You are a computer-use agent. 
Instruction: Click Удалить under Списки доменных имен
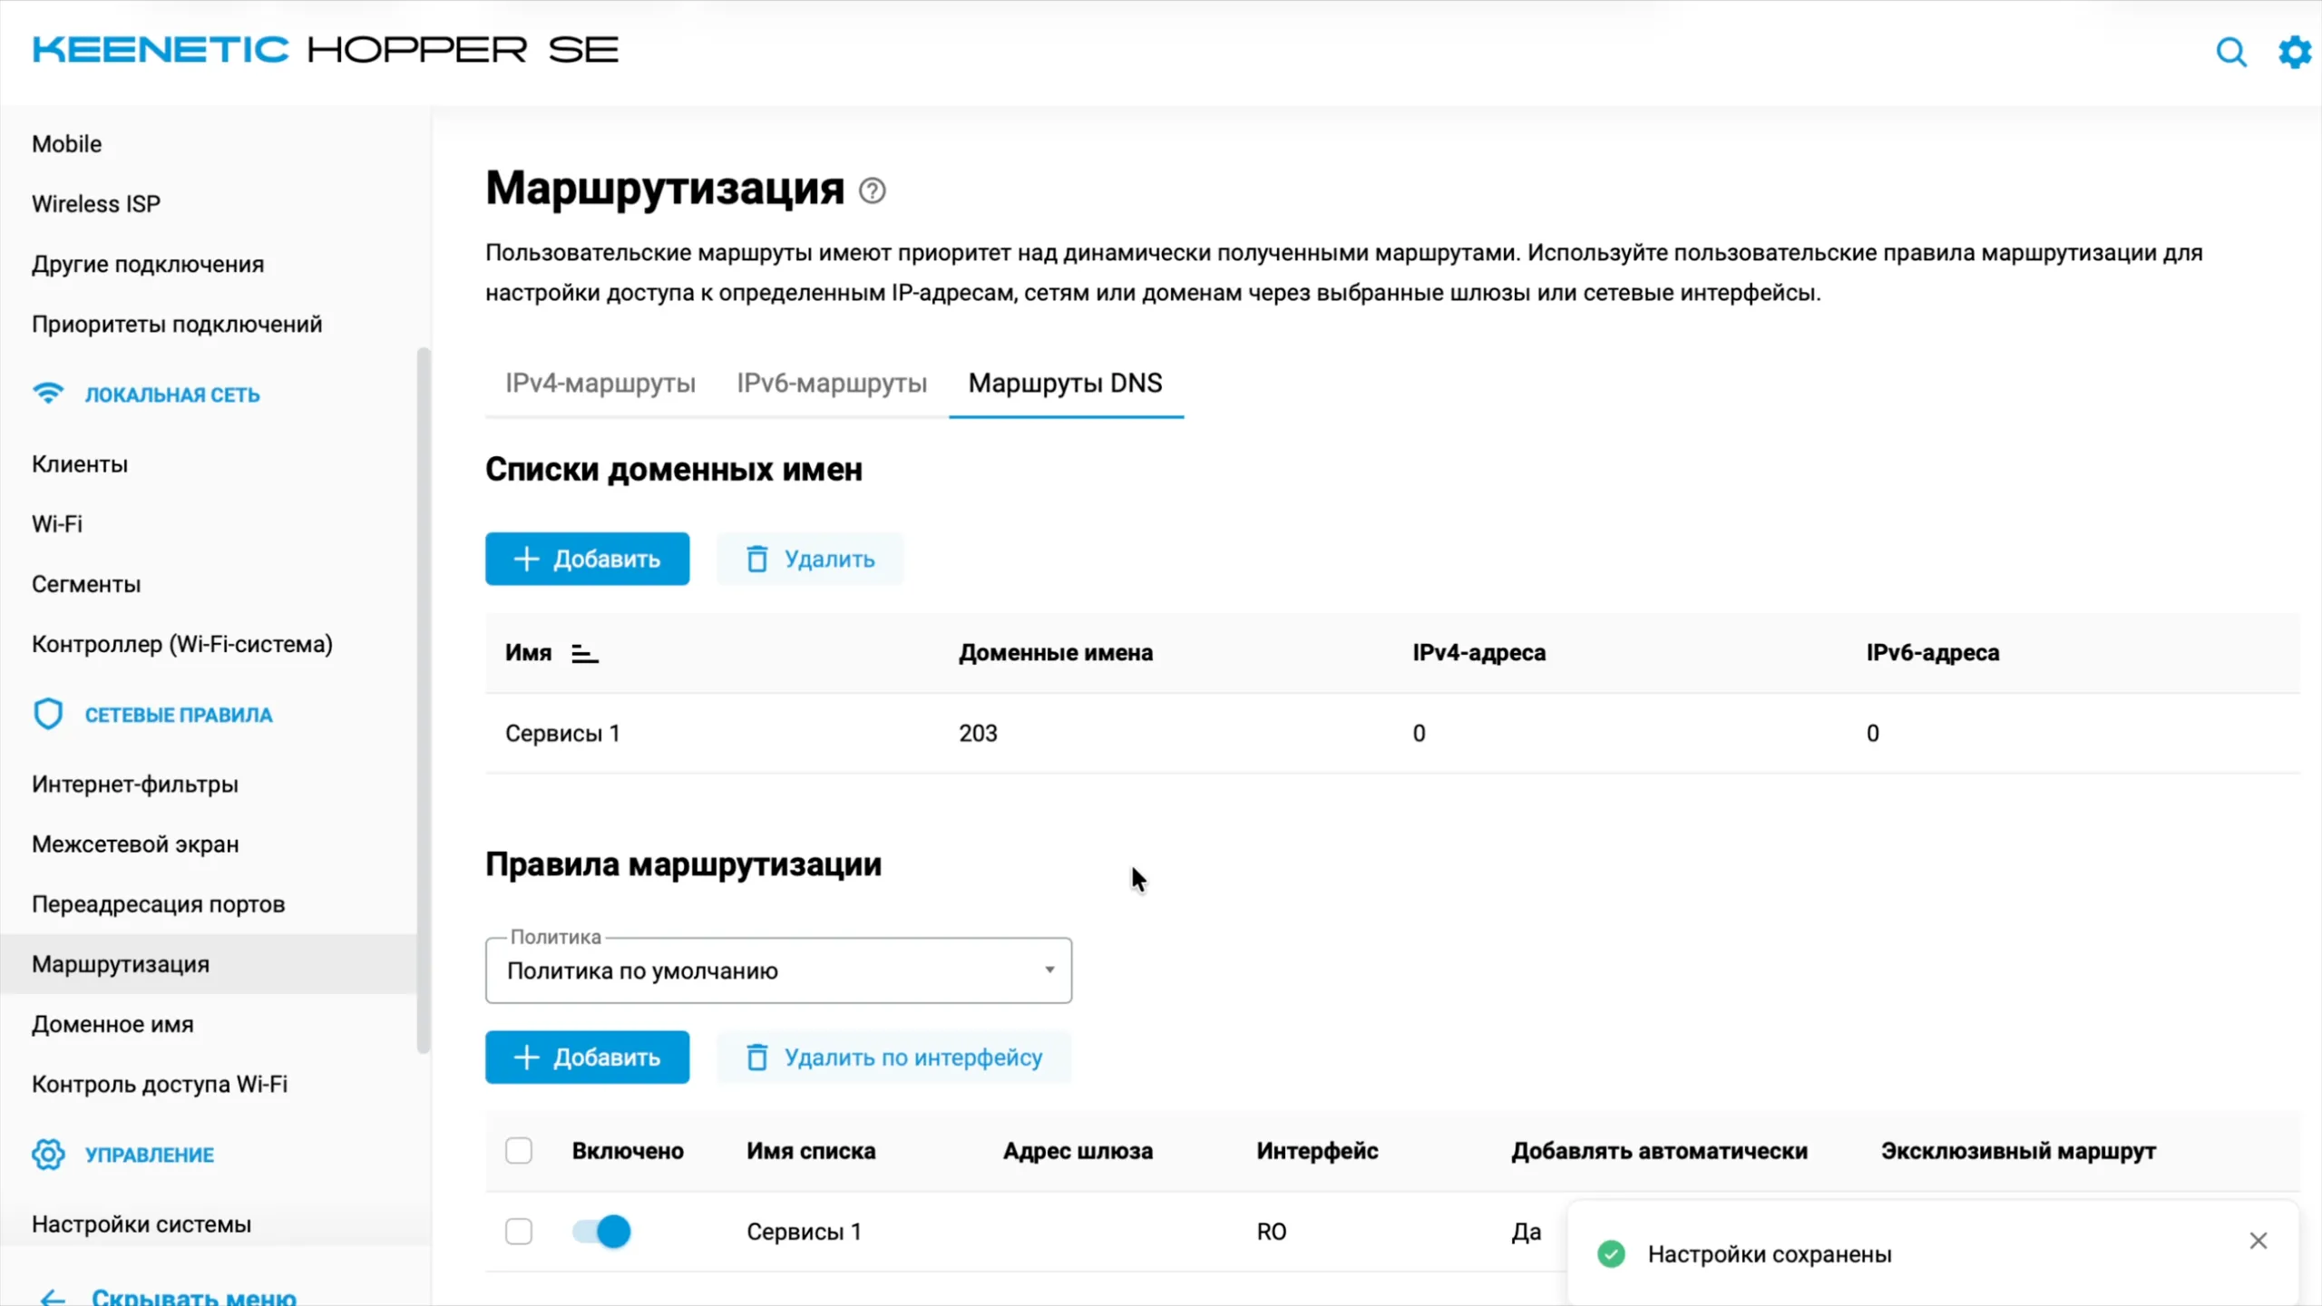[x=810, y=559]
